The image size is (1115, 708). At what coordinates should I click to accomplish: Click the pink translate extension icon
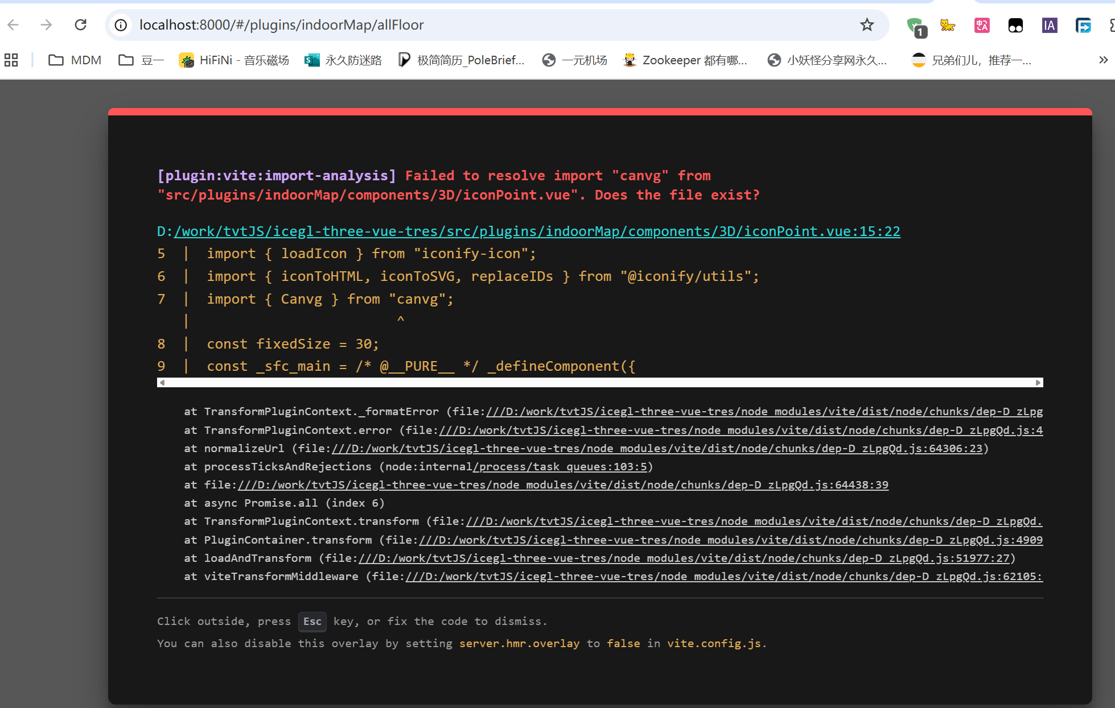tap(982, 26)
